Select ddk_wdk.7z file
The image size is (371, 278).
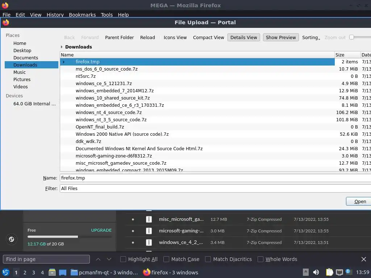tap(88, 142)
